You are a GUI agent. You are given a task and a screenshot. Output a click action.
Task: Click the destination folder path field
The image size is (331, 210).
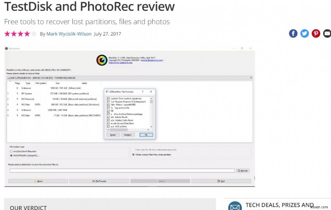pyautogui.click(x=122, y=171)
